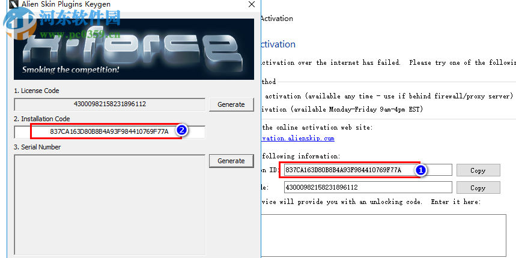
Task: Click the 'use if behind firewall/proxy server' option text
Action: (448, 96)
